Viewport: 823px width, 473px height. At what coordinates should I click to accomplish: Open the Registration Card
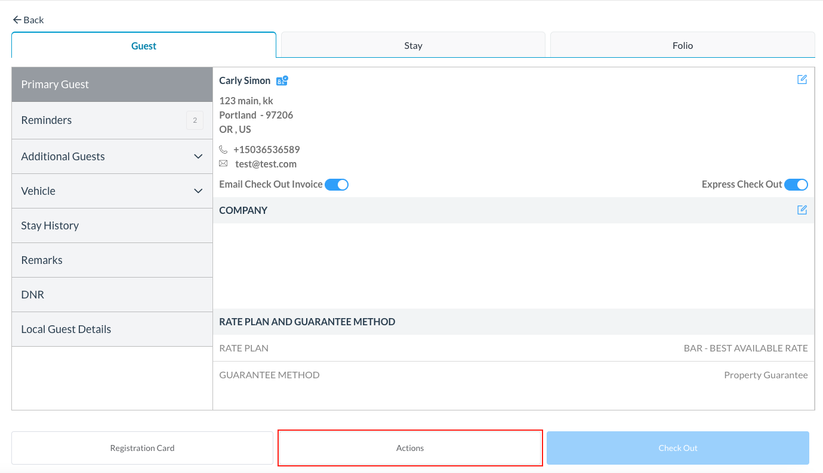[142, 448]
